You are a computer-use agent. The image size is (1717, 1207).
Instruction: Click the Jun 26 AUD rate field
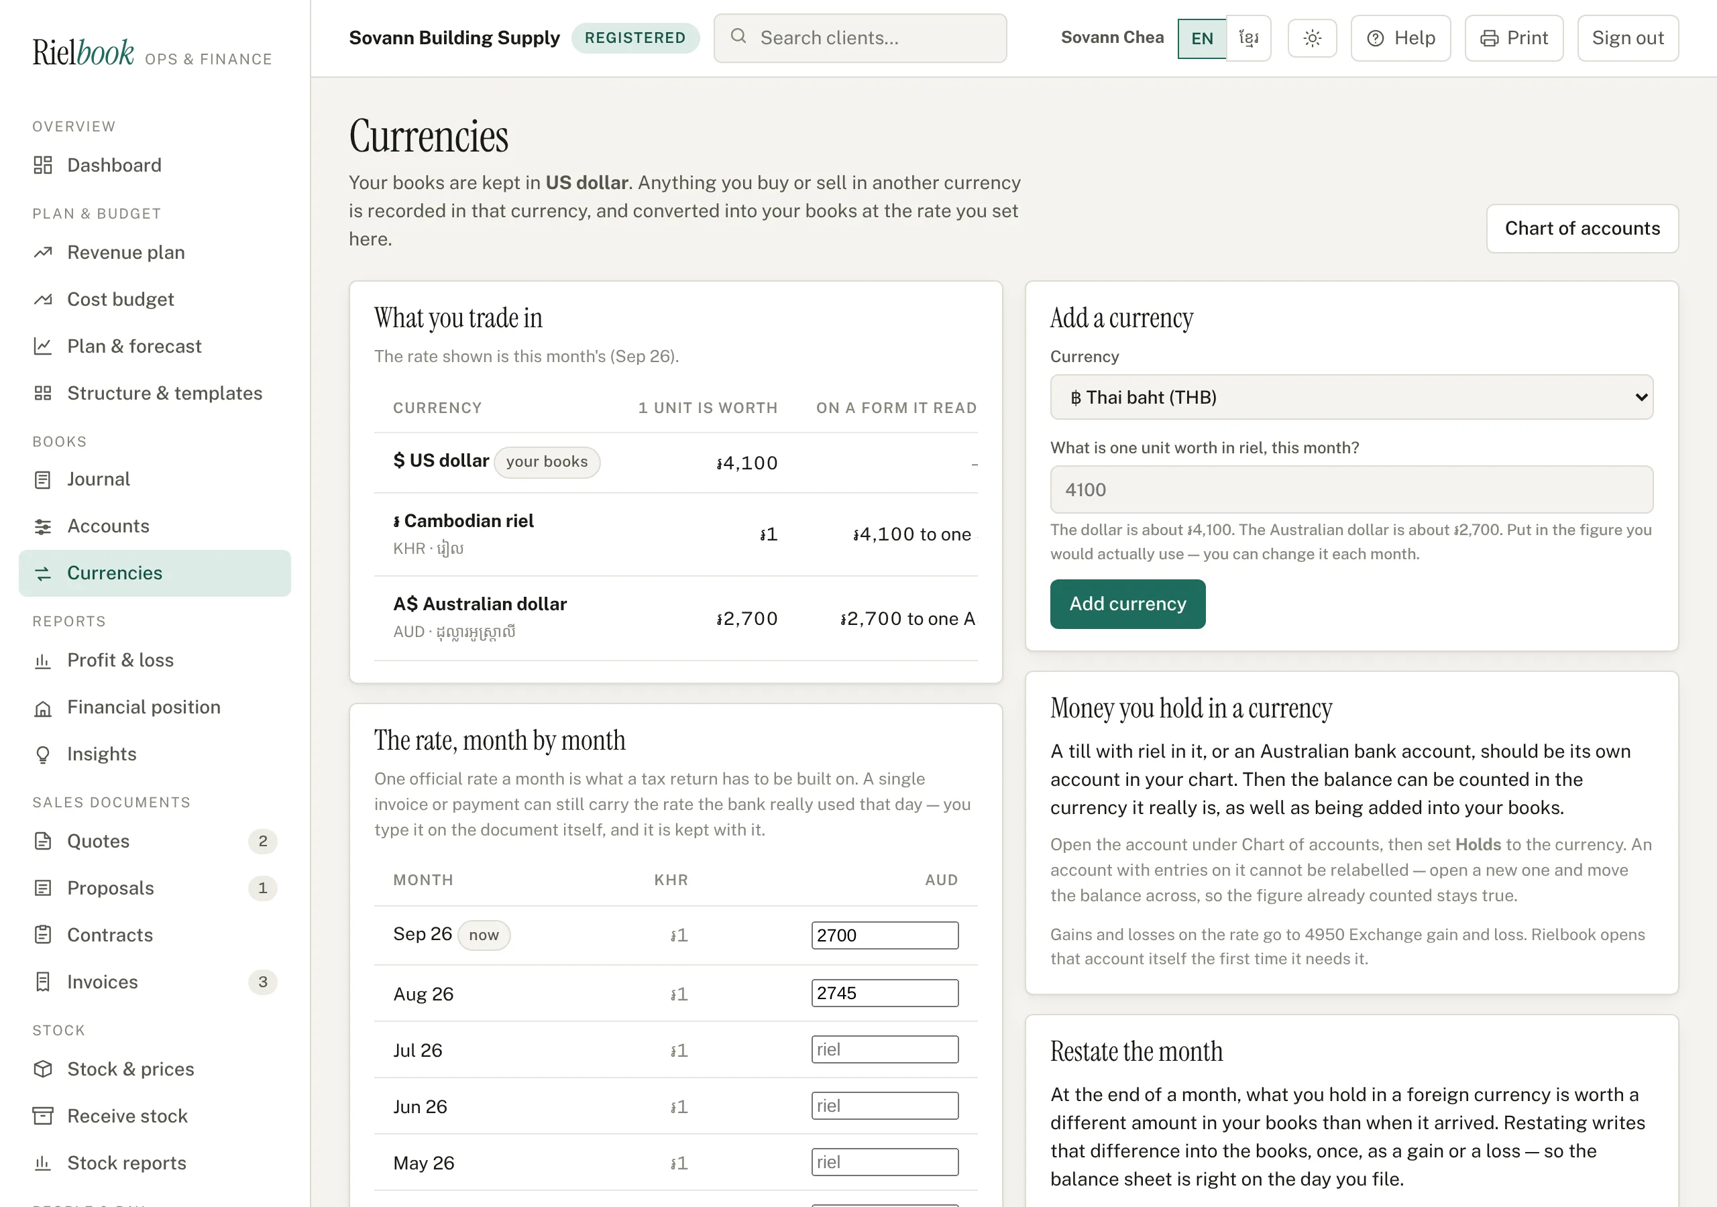coord(885,1106)
